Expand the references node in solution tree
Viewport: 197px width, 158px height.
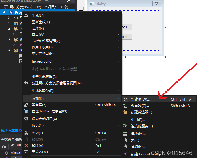pos(9,17)
